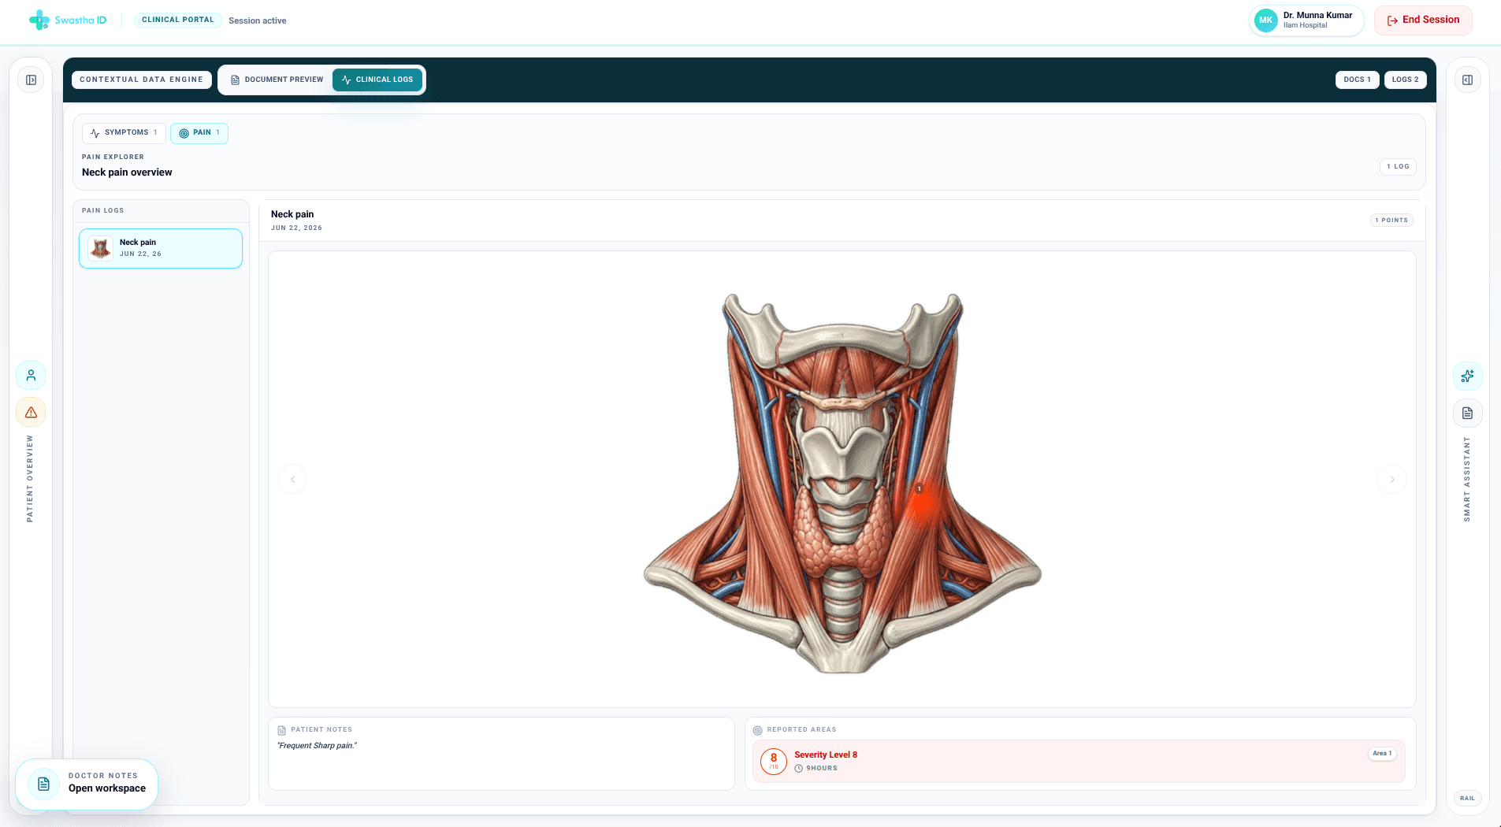Click the Area 1 tag
Viewport: 1501px width, 827px height.
pyautogui.click(x=1382, y=754)
